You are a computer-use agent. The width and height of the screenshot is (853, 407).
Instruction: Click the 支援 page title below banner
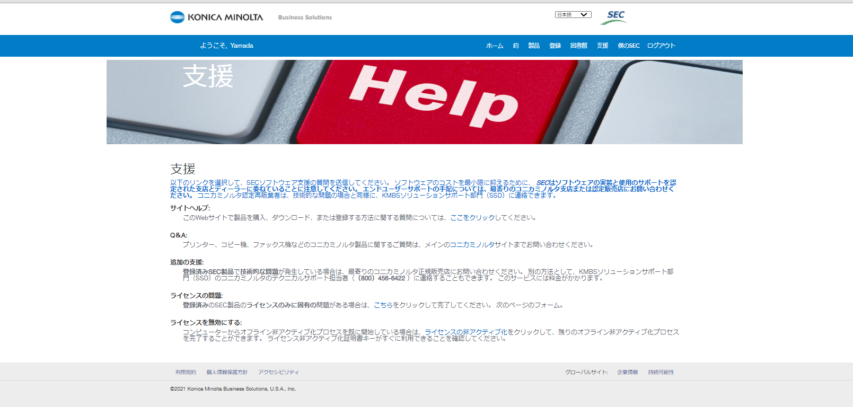pos(183,169)
